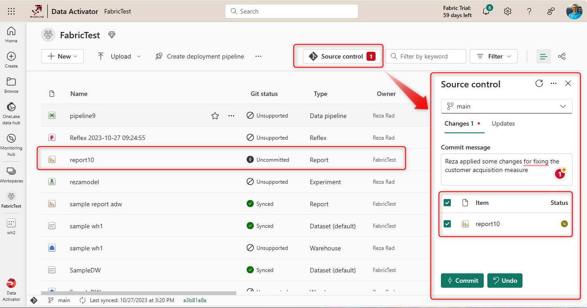The image size is (587, 308).
Task: Switch to lineage view icon
Action: point(562,56)
